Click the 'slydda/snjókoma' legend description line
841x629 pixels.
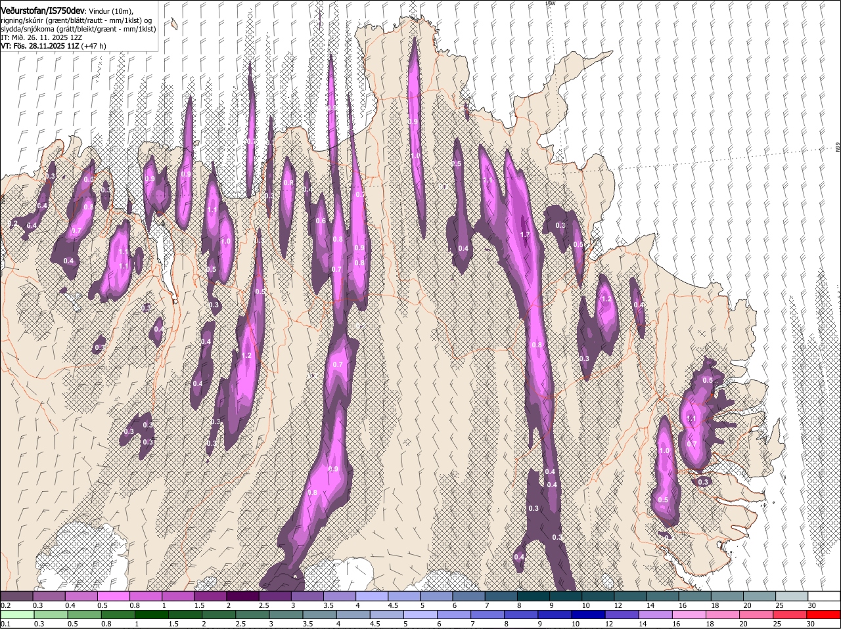(x=78, y=29)
